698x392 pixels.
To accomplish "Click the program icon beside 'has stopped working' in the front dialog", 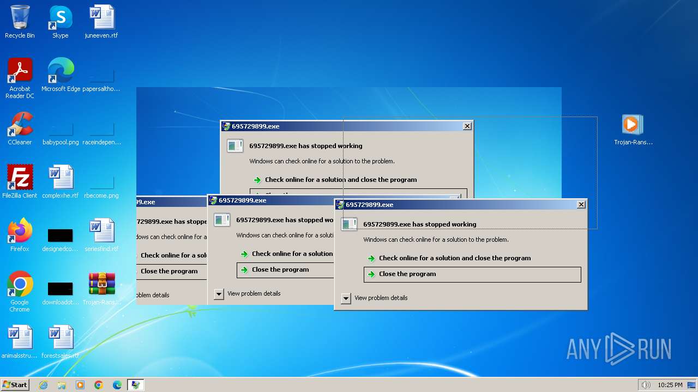I will 349,223.
